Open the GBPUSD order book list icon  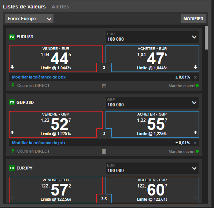pyautogui.click(x=104, y=152)
